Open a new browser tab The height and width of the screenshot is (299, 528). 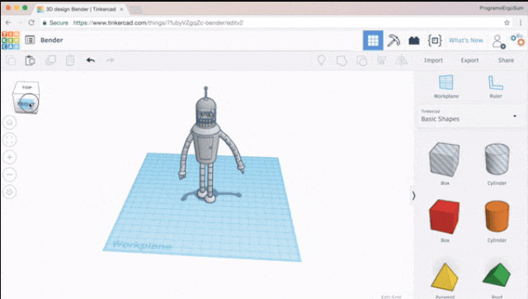coord(135,10)
